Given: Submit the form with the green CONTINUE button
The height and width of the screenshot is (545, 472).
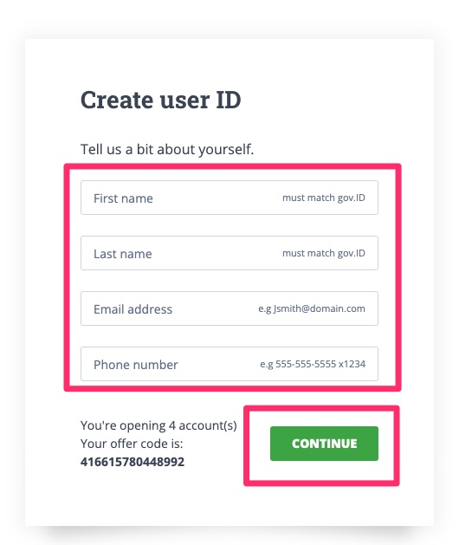Looking at the screenshot, I should (x=324, y=444).
